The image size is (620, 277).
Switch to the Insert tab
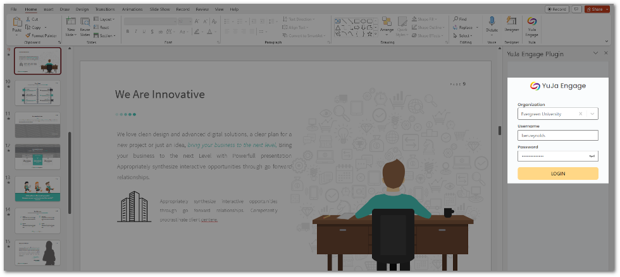coord(49,9)
